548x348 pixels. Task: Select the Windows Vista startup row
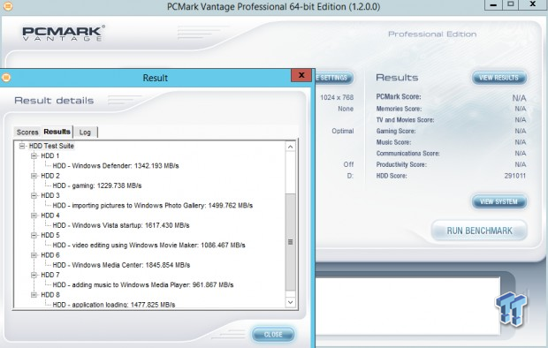tap(121, 225)
